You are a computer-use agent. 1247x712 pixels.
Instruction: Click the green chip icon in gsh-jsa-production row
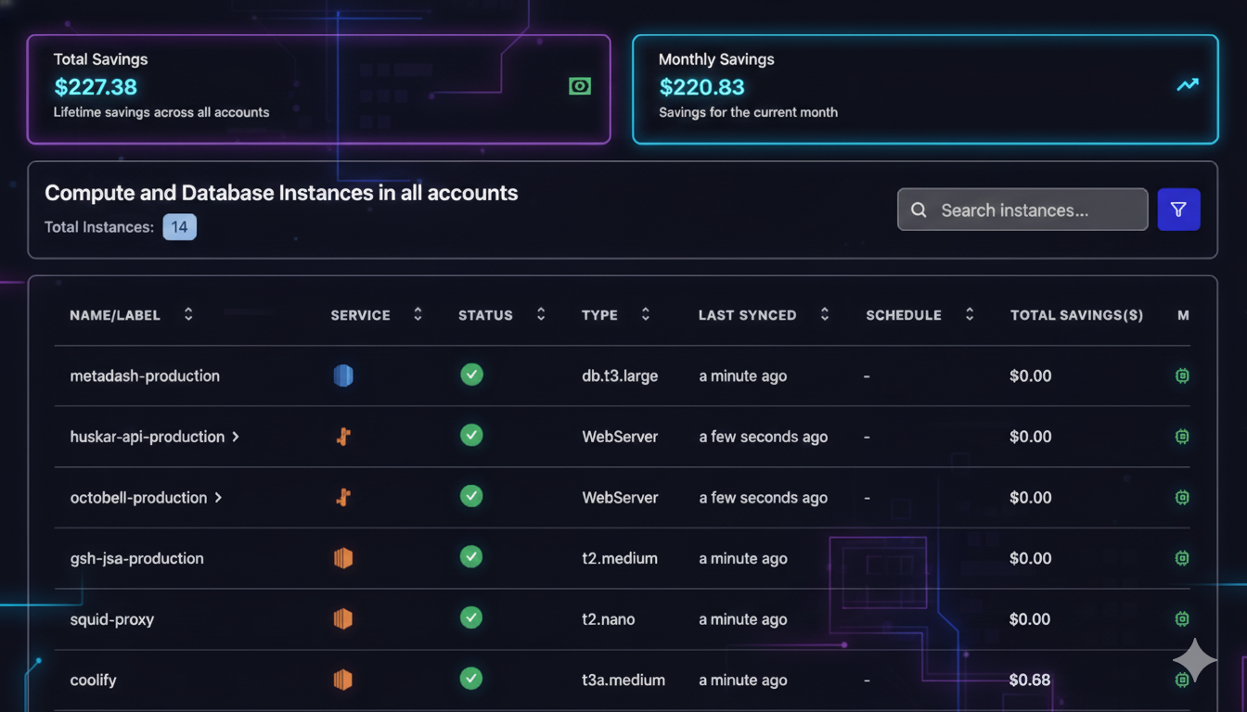[x=1182, y=558]
